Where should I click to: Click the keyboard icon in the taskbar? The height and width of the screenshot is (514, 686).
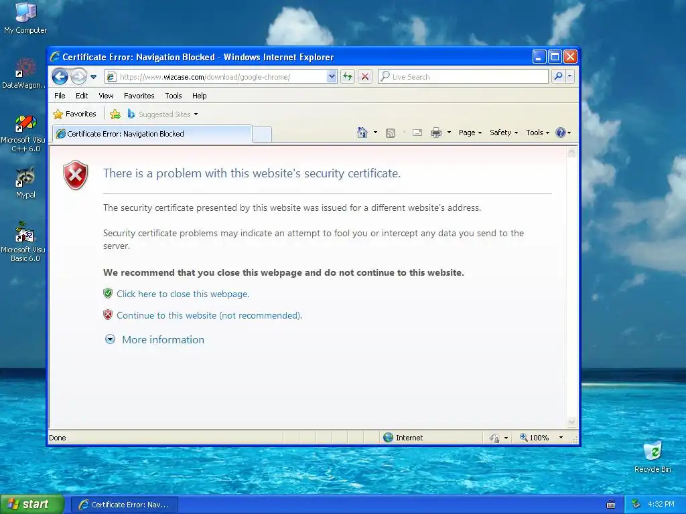tap(611, 505)
